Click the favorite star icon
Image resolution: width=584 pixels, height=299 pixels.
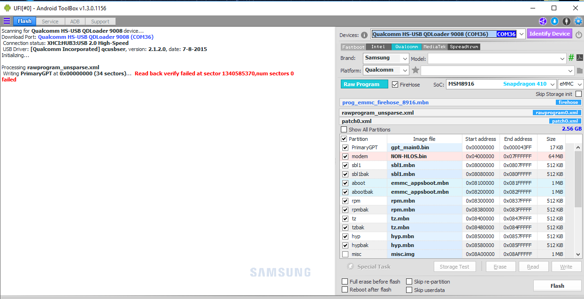[415, 70]
